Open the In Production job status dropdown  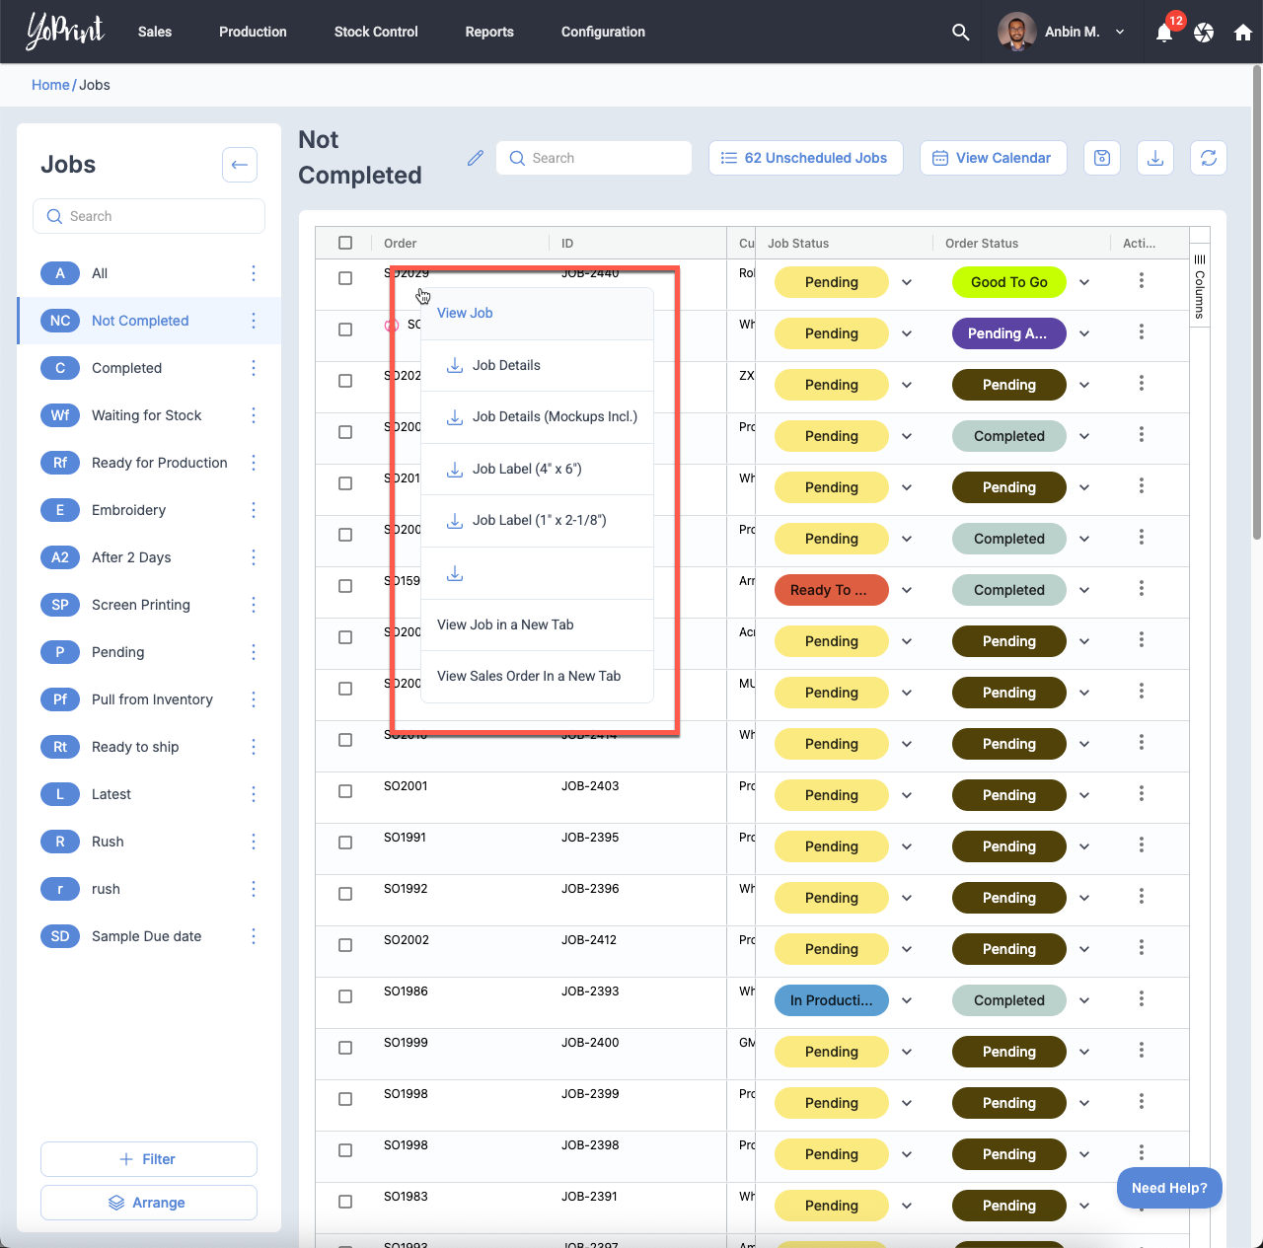pyautogui.click(x=907, y=1000)
